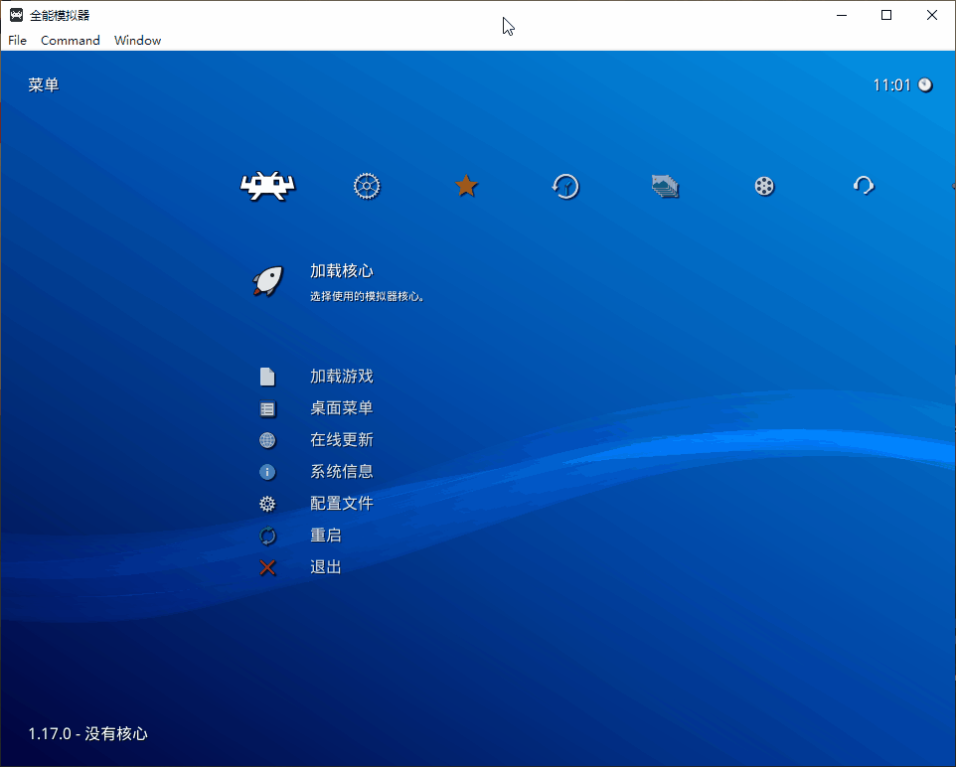Click the circular arrows icon beside 重启
Viewport: 956px width, 767px height.
tap(267, 536)
